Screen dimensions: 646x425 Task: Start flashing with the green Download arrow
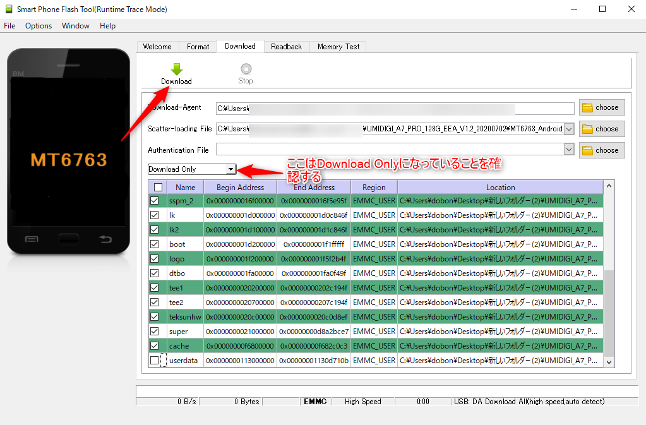tap(177, 74)
